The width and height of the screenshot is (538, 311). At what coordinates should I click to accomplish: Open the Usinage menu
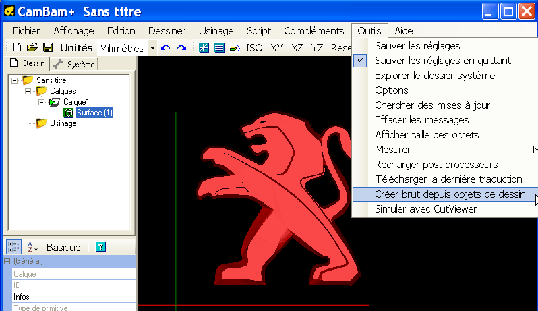click(216, 31)
